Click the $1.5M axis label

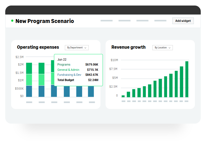click(x=19, y=73)
